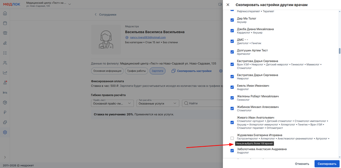Uncheck Дзюба Диана Михайловна checkbox

point(232,31)
